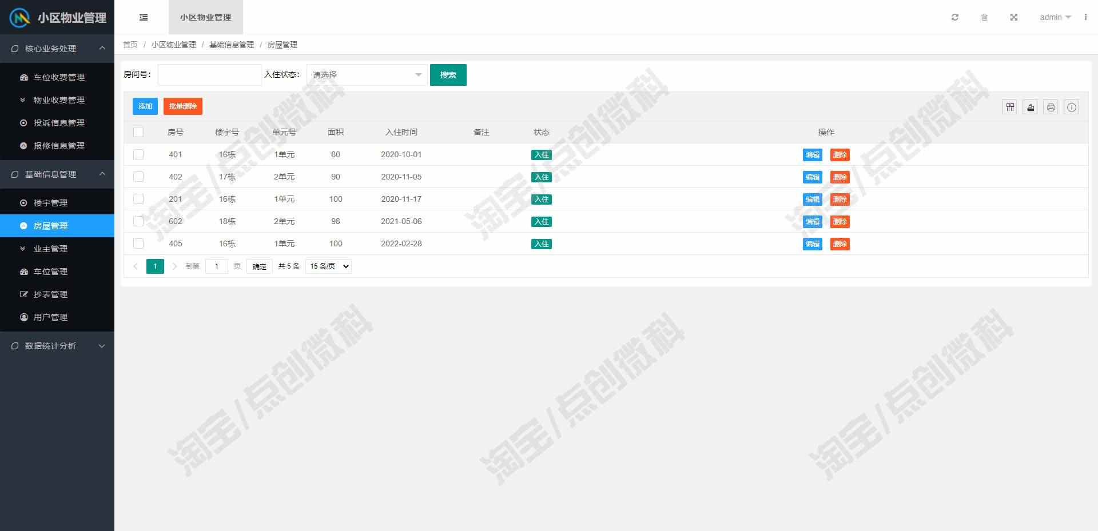Viewport: 1098px width, 531px height.
Task: Click the 添加 add button
Action: pyautogui.click(x=145, y=106)
